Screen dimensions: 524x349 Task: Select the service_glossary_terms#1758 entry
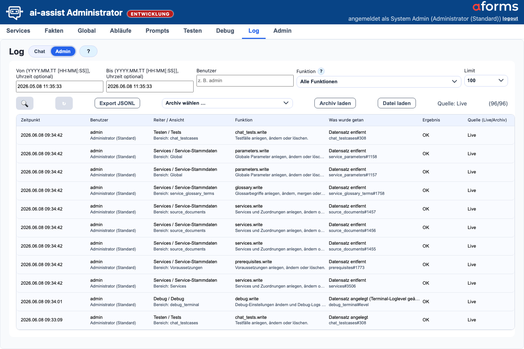click(x=265, y=190)
